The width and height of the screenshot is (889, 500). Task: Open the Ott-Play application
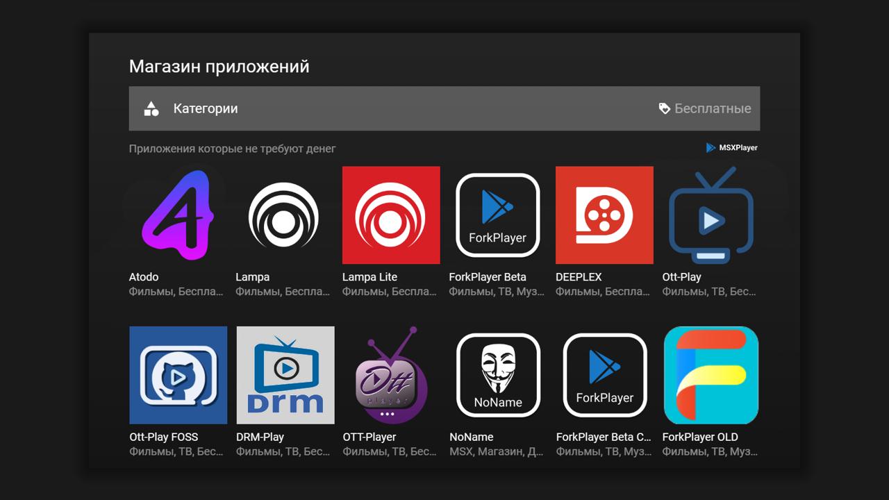[x=711, y=215]
